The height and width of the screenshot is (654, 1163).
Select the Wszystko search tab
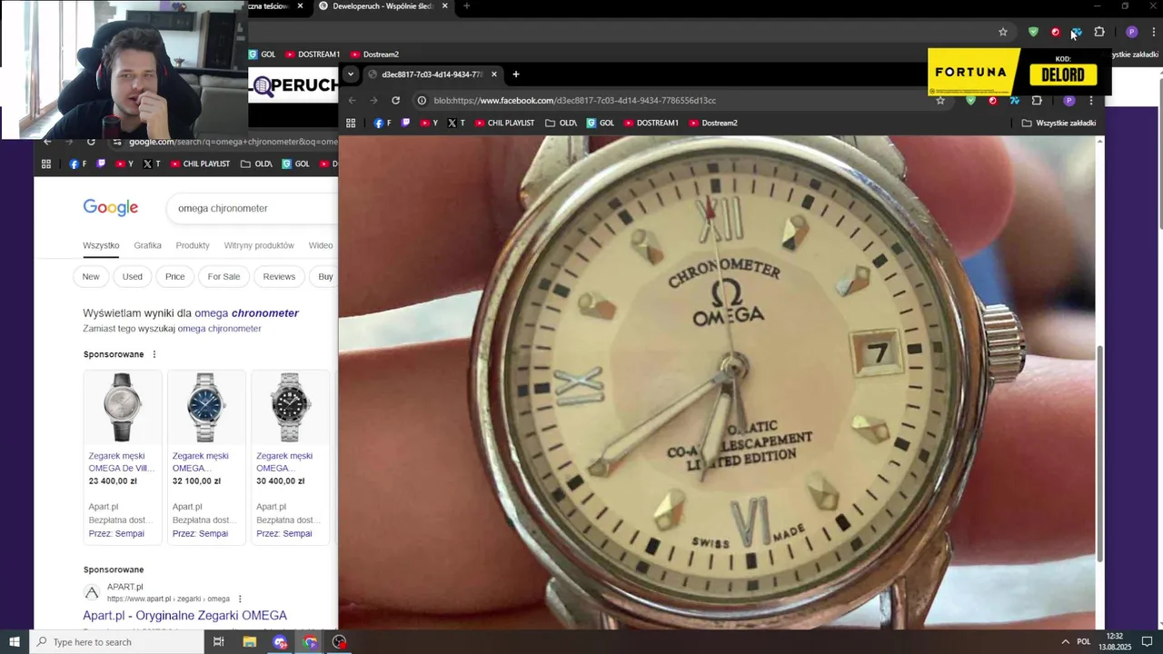coord(101,245)
